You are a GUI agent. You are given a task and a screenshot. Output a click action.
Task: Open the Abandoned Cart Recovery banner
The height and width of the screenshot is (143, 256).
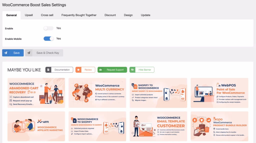pos(36,93)
